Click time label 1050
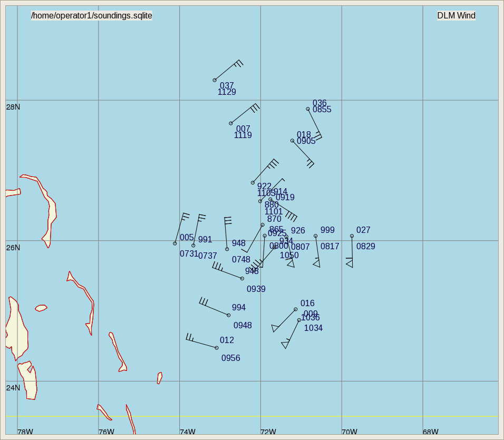 pyautogui.click(x=289, y=256)
